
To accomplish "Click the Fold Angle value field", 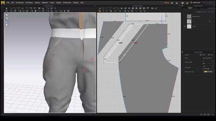I will pos(207,66).
